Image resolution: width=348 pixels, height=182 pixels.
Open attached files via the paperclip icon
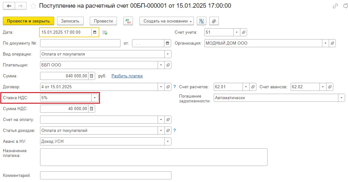click(x=214, y=21)
